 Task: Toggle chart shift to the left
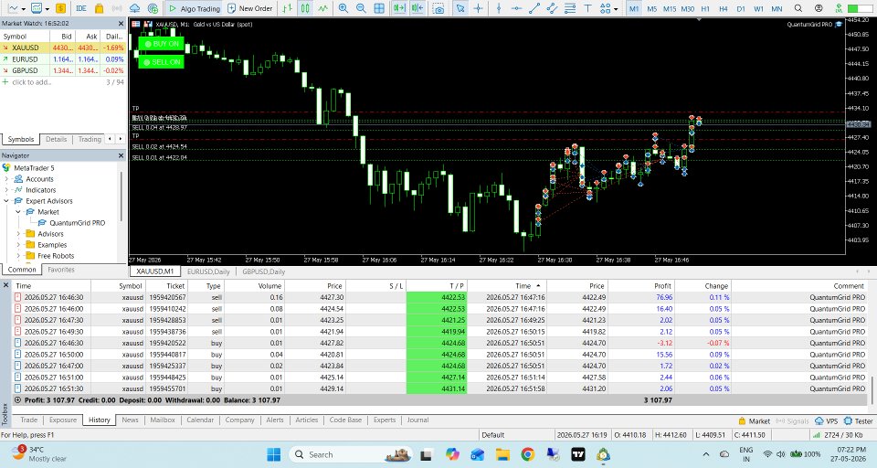point(417,8)
